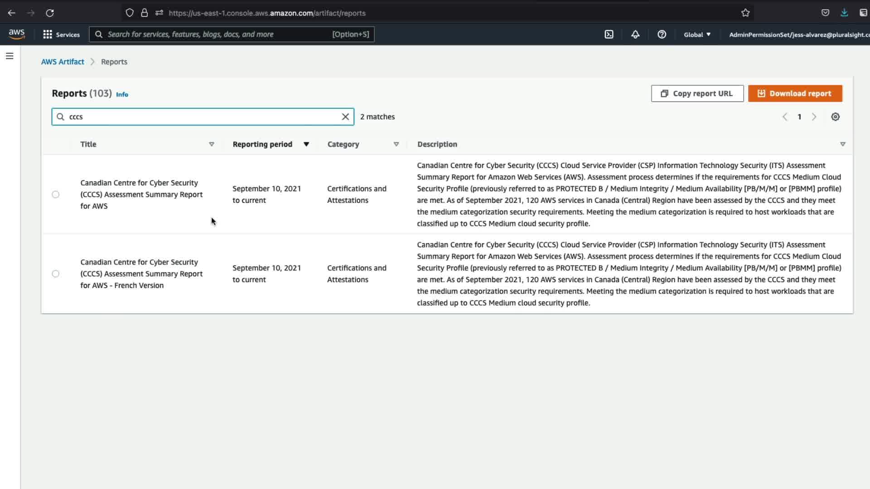This screenshot has height=489, width=870.
Task: Open the notifications bell
Action: [x=635, y=34]
